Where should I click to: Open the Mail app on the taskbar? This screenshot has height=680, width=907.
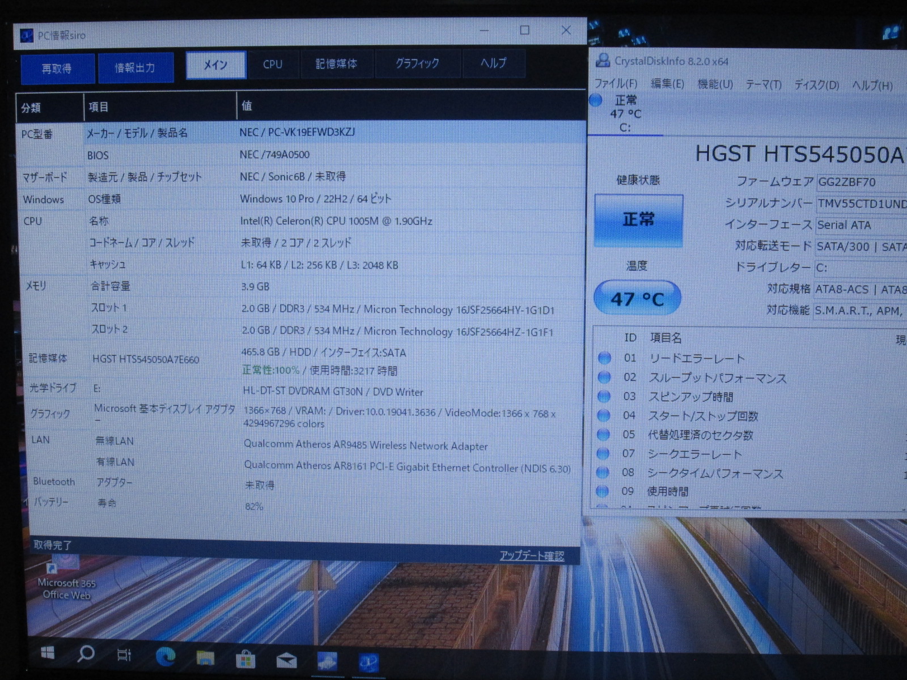pos(286,660)
